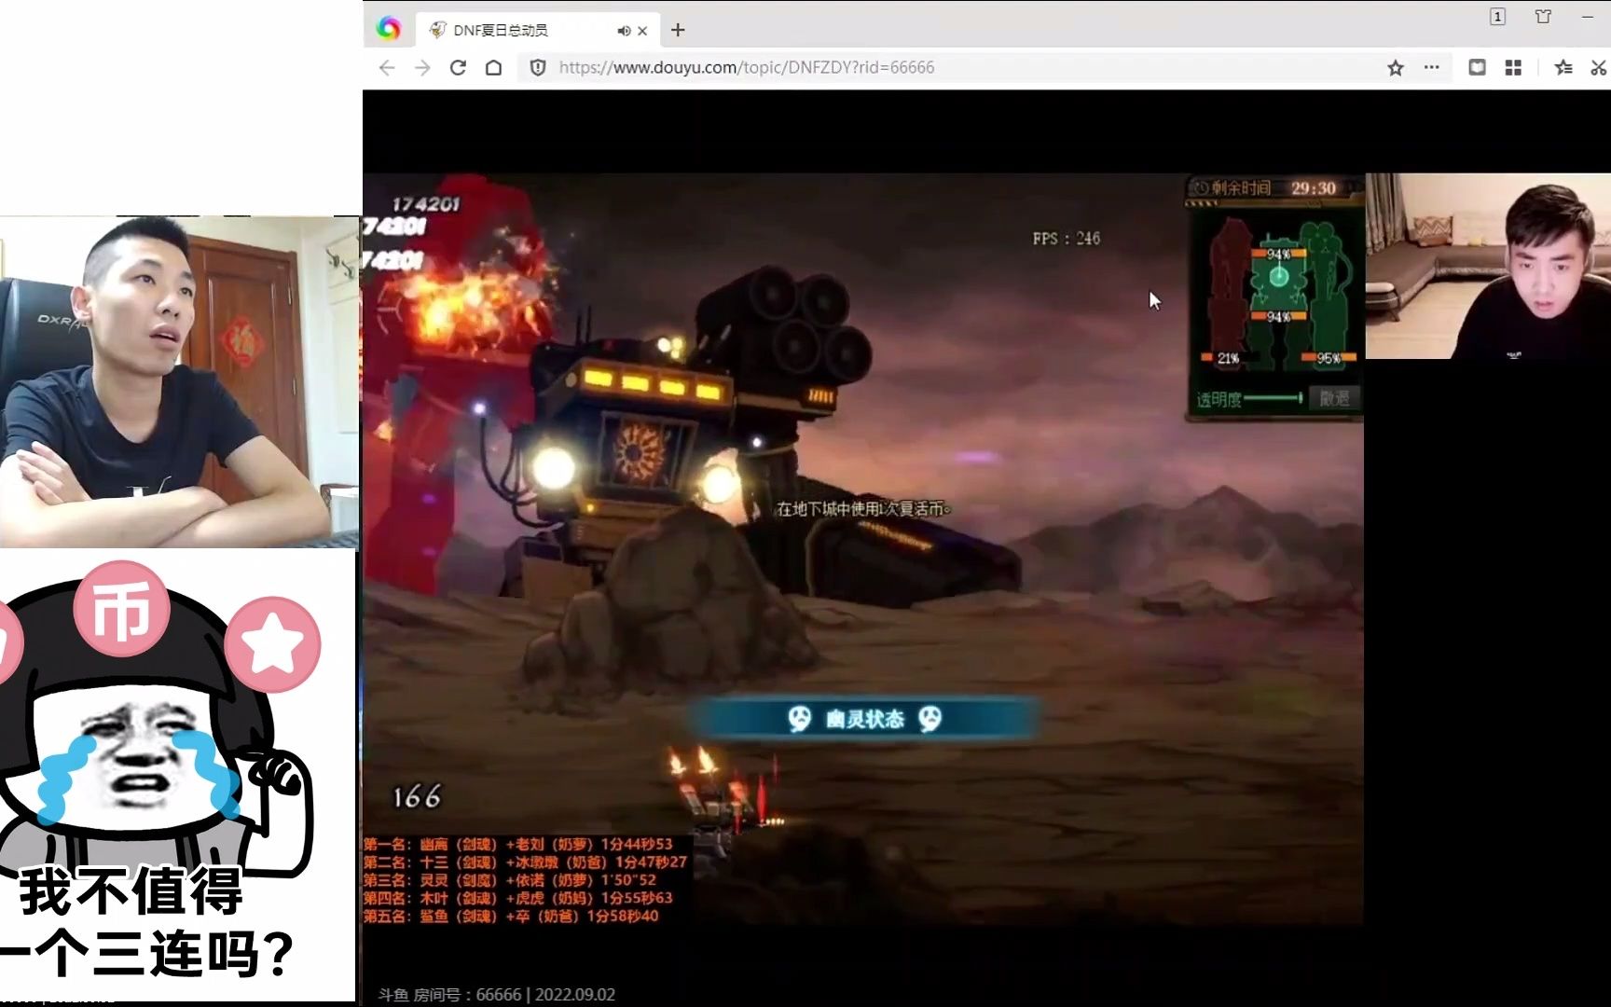Click the 剩余时间 clock icon
Image resolution: width=1611 pixels, height=1007 pixels.
(x=1201, y=188)
